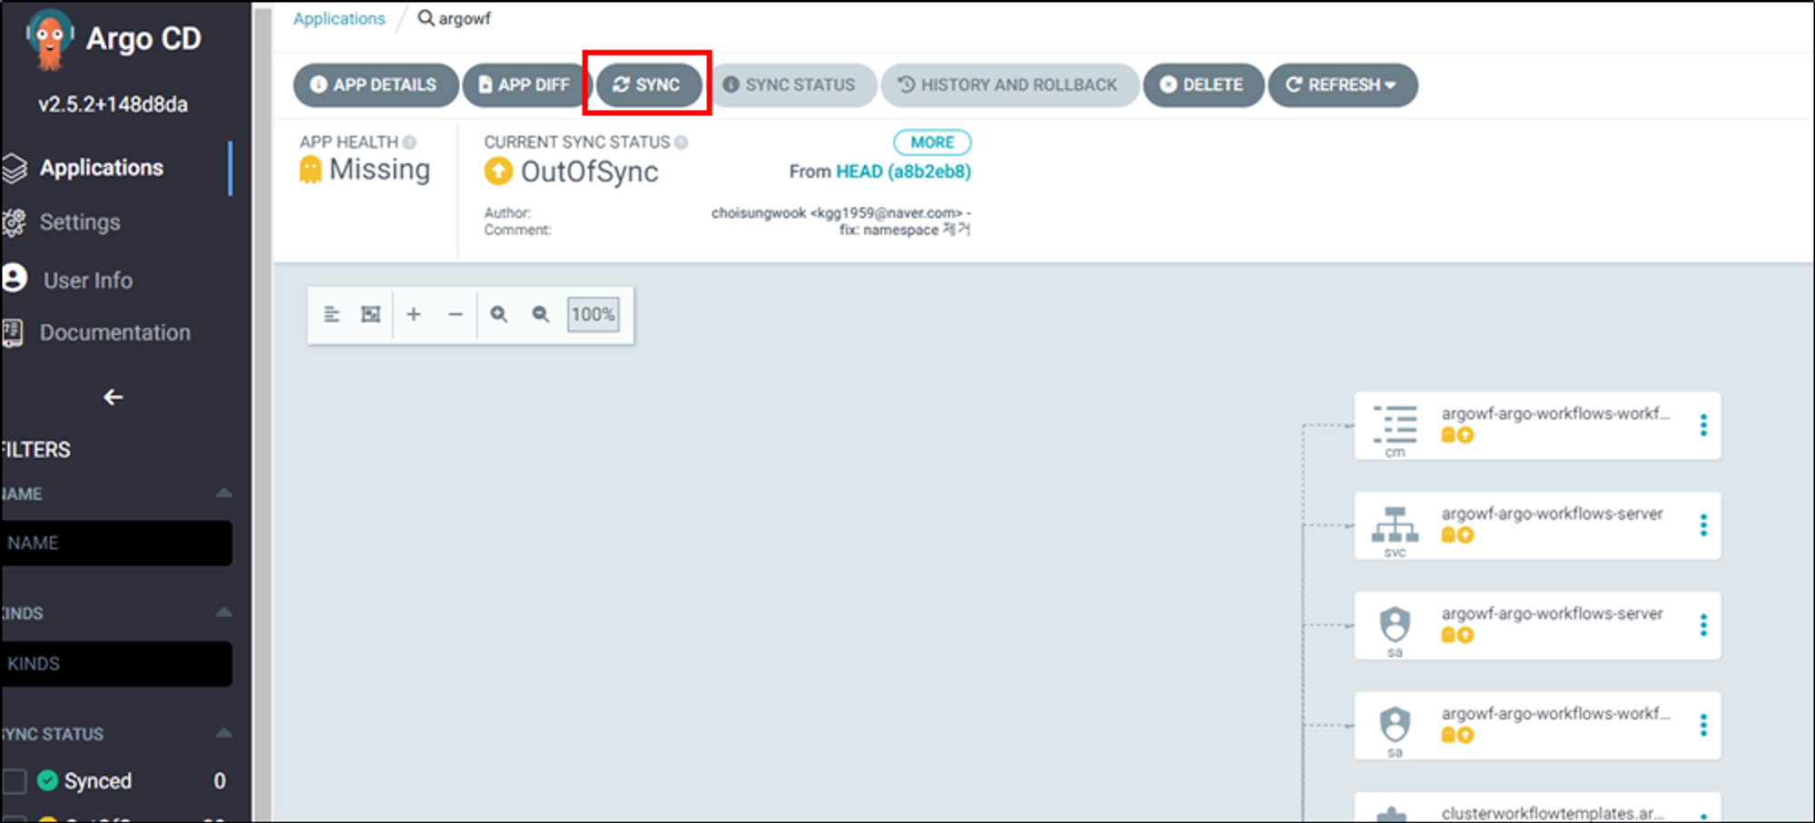Image resolution: width=1815 pixels, height=823 pixels.
Task: Go to Applications breadcrumb link
Action: [x=338, y=18]
